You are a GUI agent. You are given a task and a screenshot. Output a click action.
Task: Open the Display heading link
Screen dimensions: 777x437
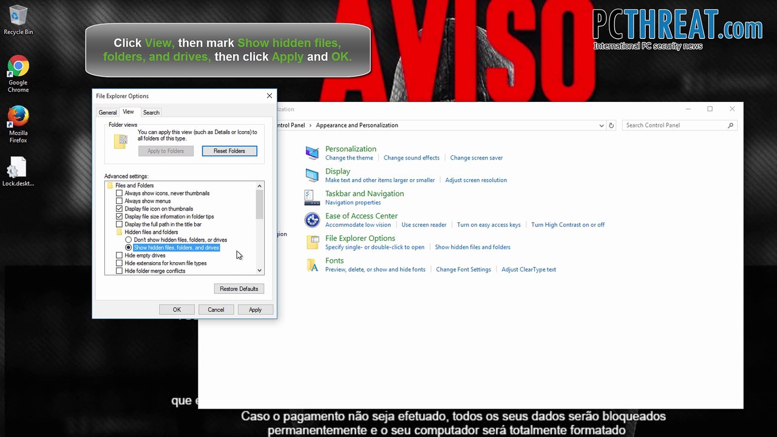[338, 171]
